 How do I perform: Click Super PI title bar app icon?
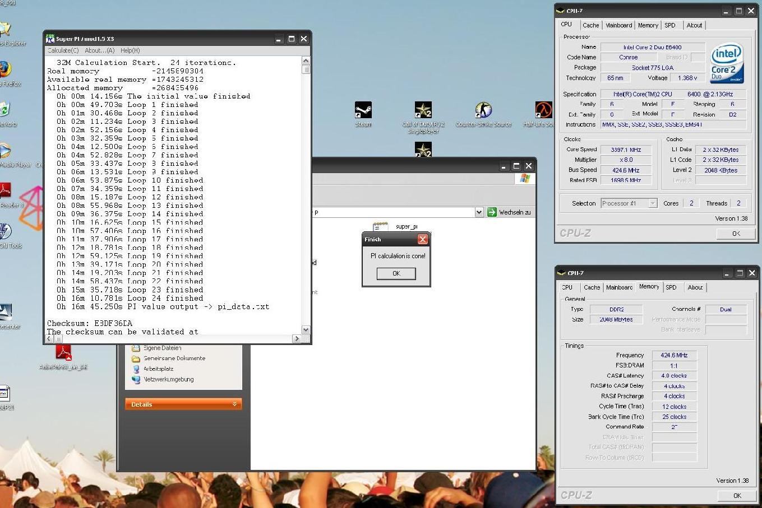click(x=50, y=39)
